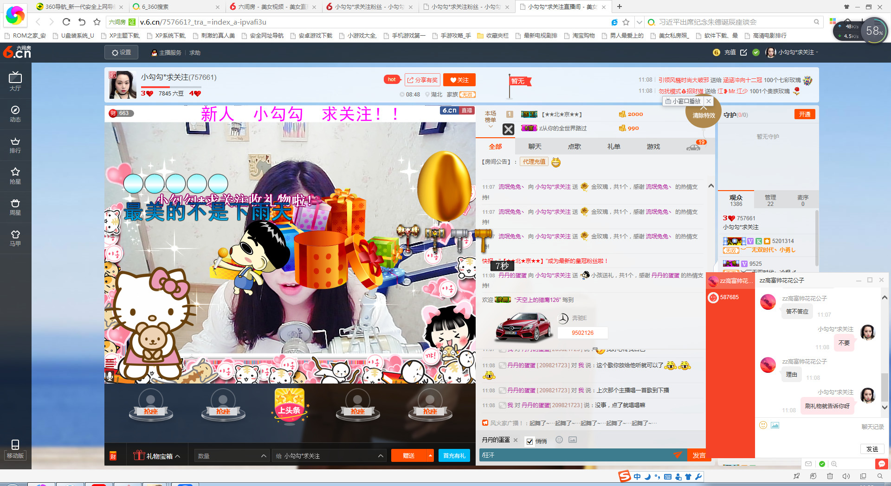Switch to the 管理 22 tab
The image size is (891, 486).
pos(770,200)
